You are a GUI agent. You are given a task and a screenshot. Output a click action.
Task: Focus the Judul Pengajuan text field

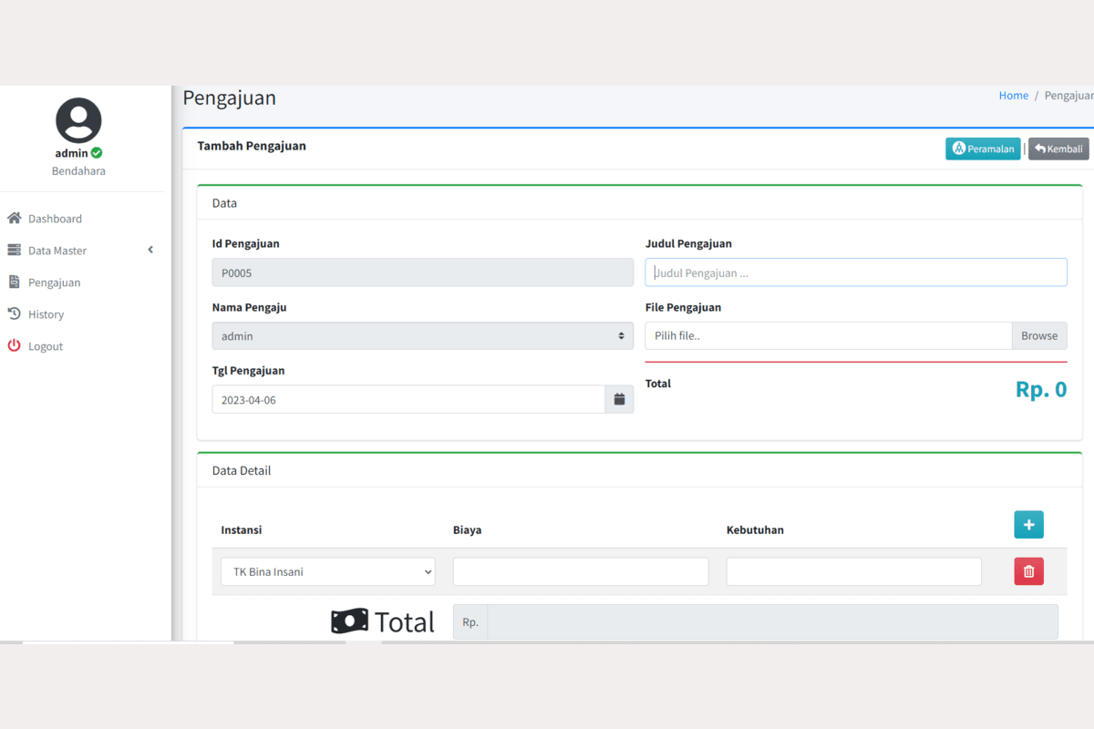(855, 272)
